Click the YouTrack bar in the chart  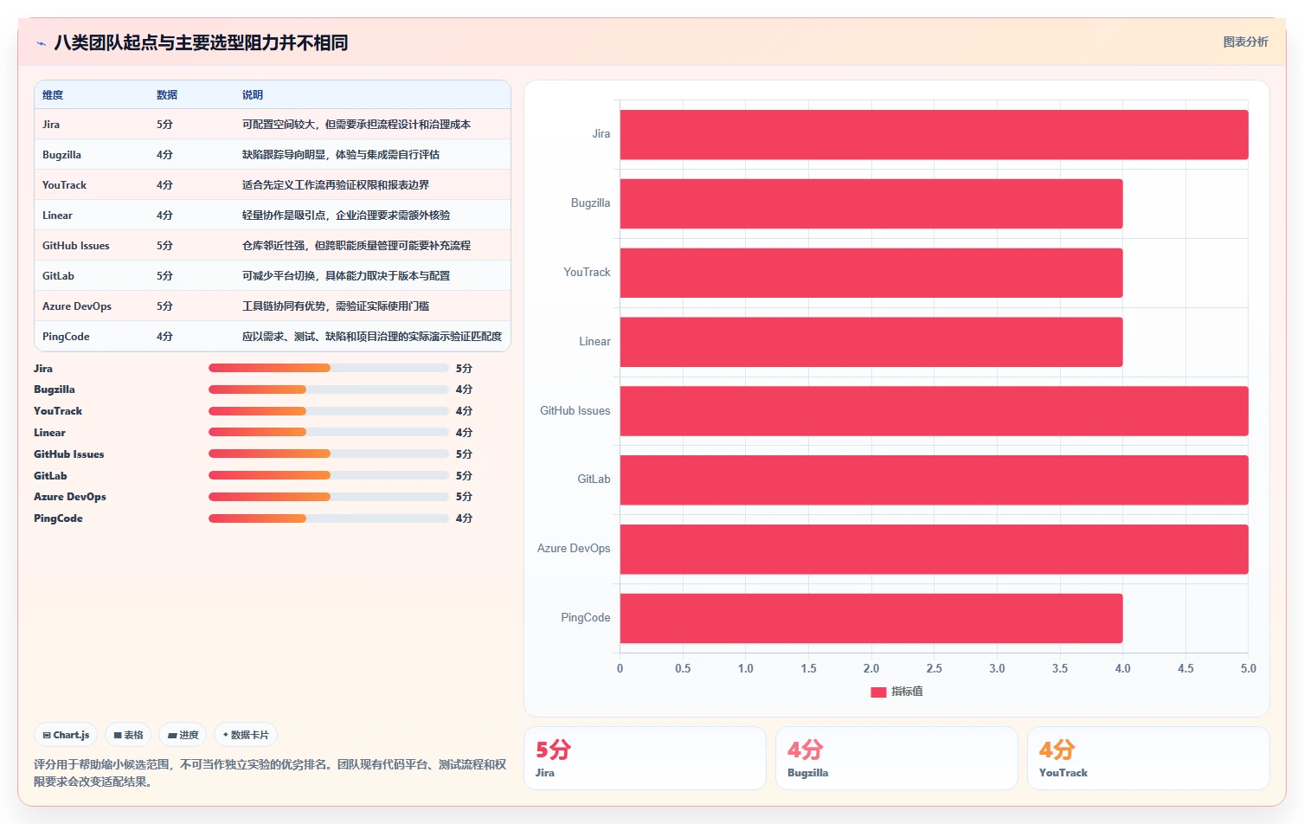coord(871,273)
